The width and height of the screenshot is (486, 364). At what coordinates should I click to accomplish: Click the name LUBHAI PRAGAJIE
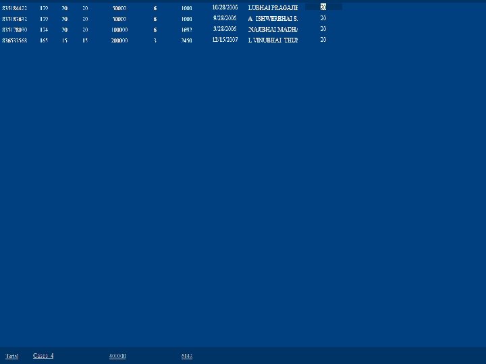point(273,8)
